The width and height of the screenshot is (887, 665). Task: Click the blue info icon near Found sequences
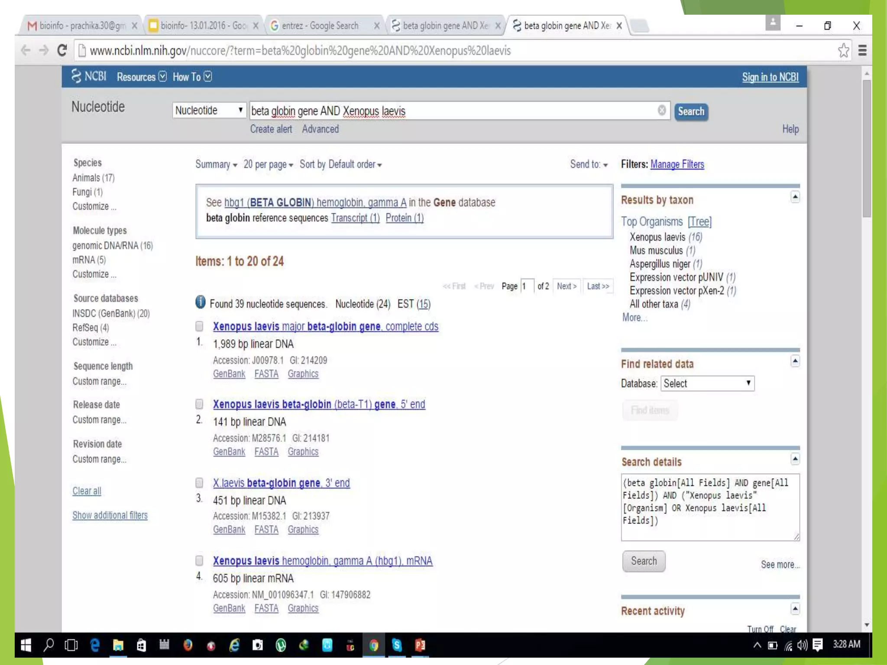click(200, 302)
